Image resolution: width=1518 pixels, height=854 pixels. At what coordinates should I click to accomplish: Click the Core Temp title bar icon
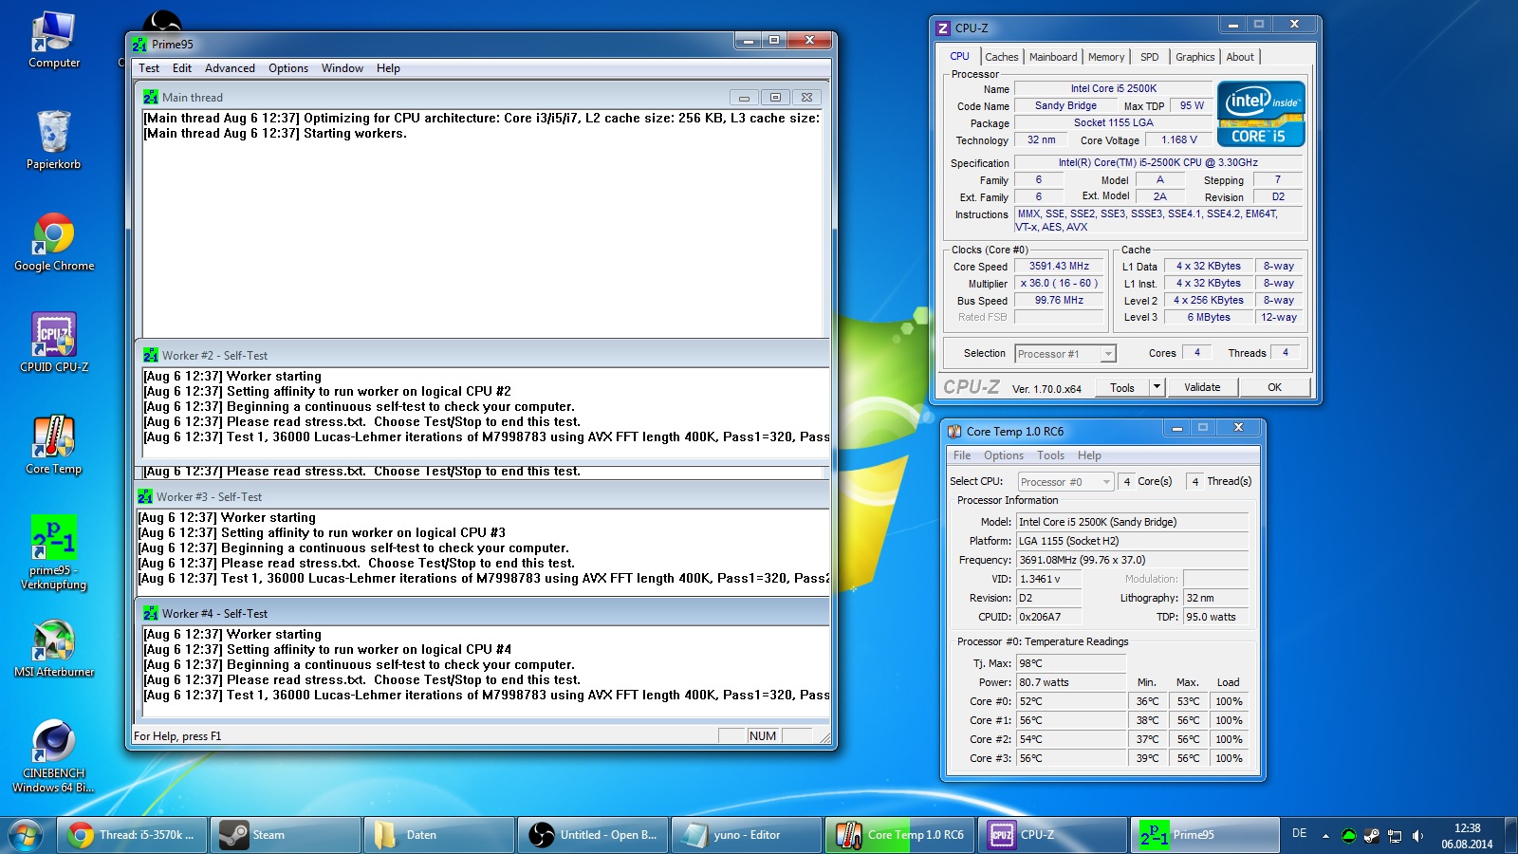(954, 432)
